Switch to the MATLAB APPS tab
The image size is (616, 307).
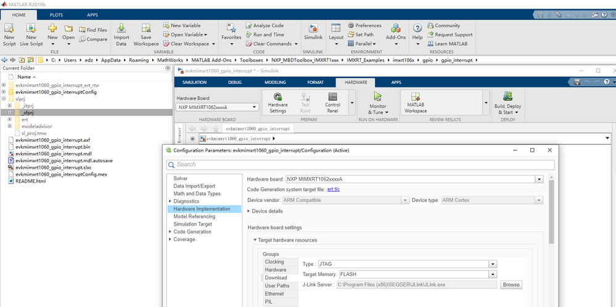pos(92,15)
